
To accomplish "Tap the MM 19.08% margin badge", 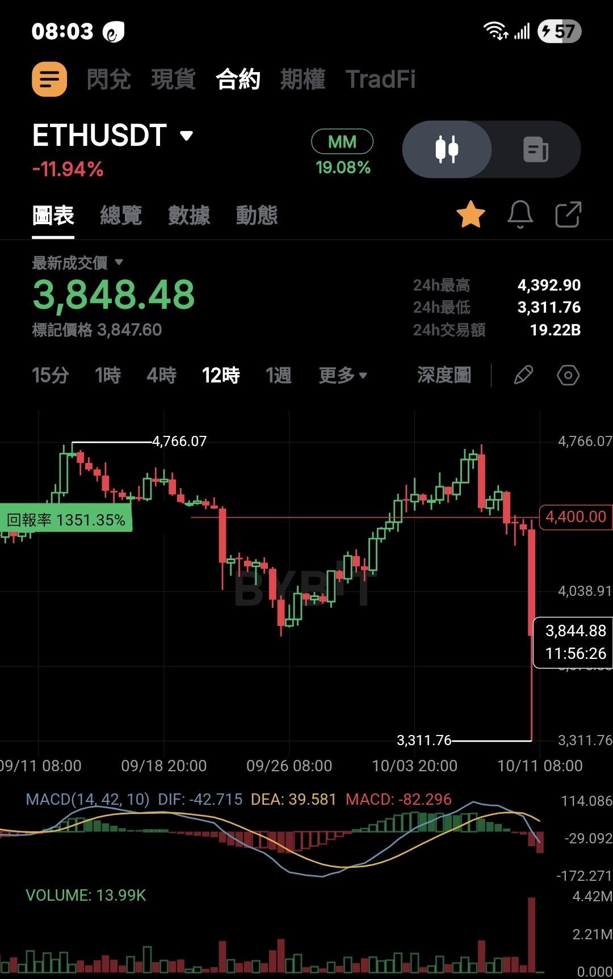I will [342, 153].
